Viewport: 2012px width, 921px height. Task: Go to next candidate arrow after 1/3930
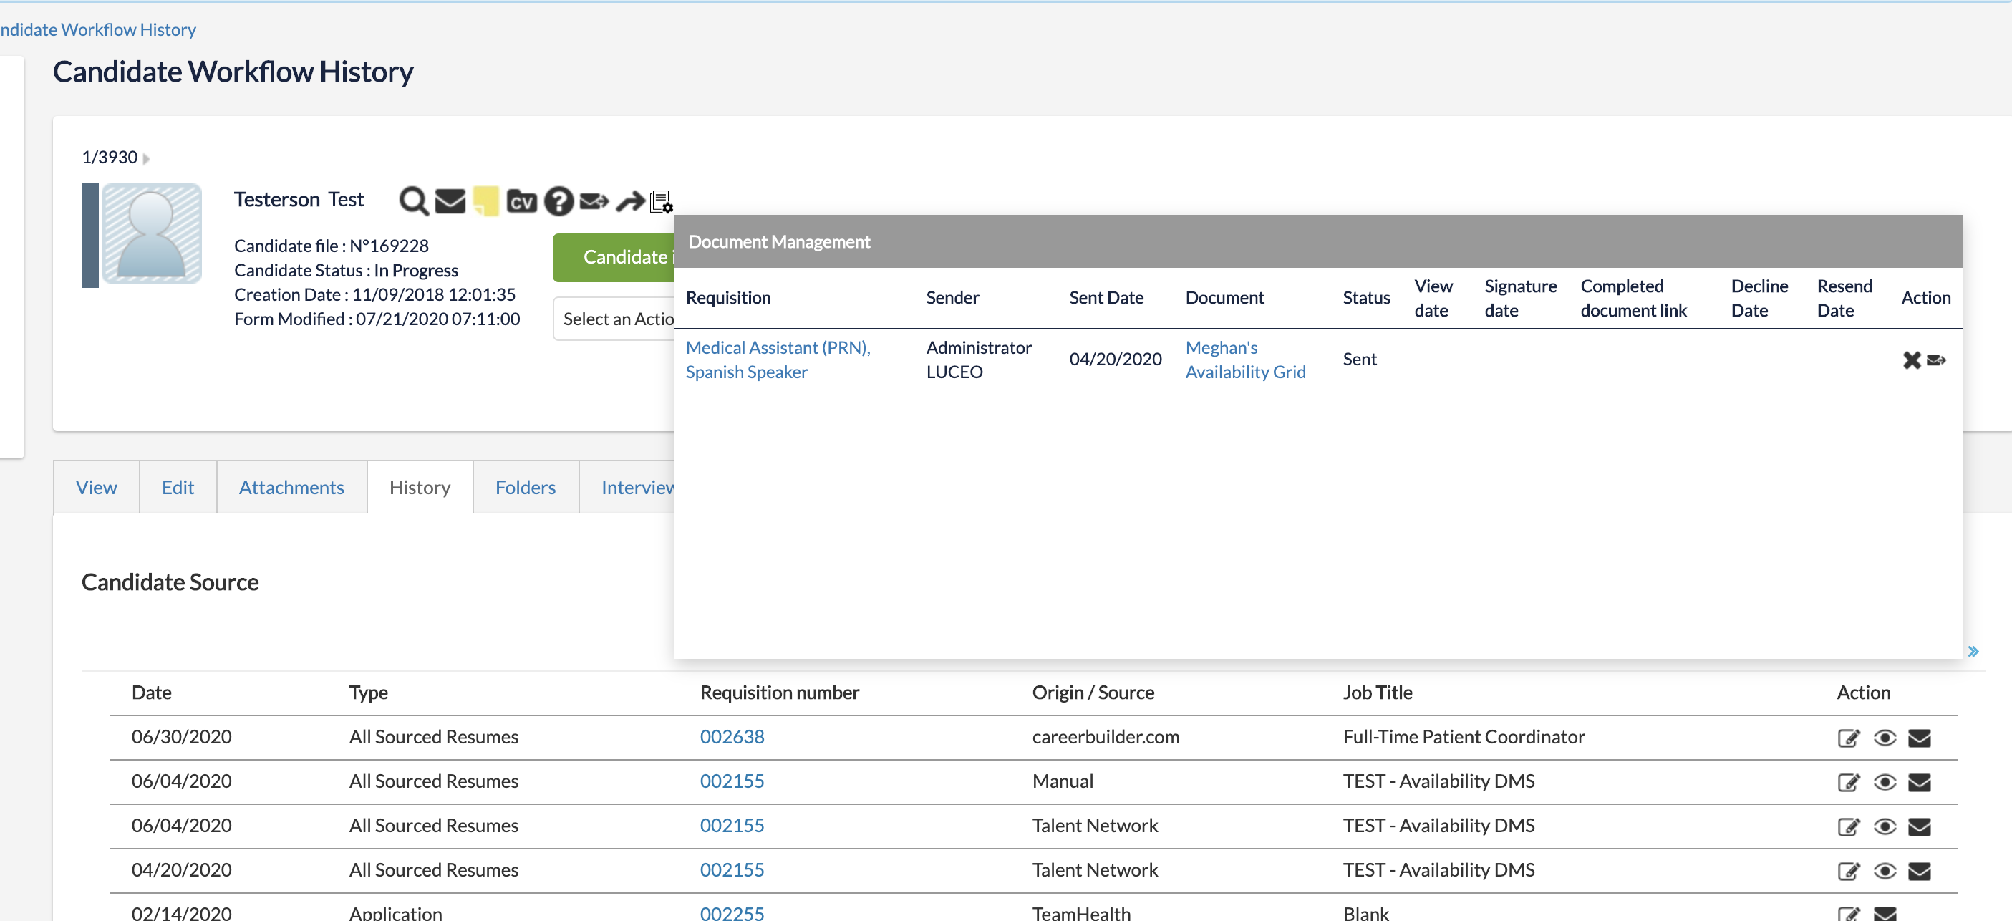146,158
